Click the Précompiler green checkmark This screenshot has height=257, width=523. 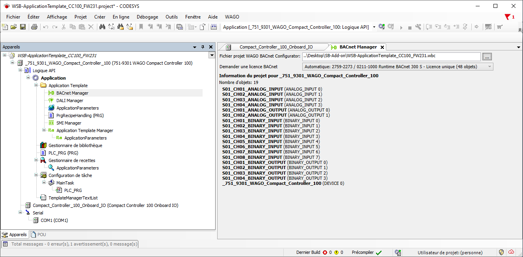click(379, 253)
